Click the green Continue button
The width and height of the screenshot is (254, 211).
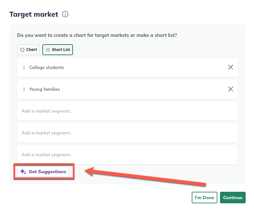click(232, 198)
